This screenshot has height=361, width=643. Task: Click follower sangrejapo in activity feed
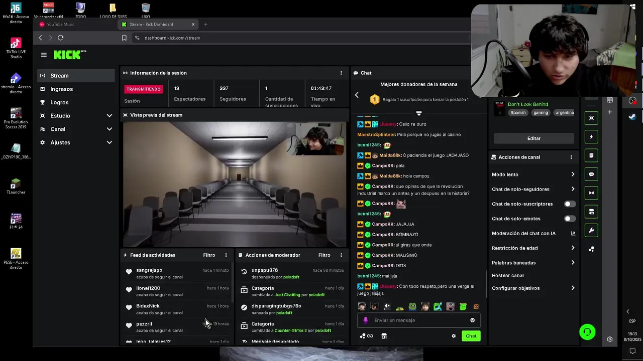pos(149,270)
